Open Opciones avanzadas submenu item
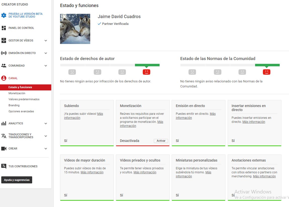Image resolution: width=289 pixels, height=207 pixels. point(21,112)
